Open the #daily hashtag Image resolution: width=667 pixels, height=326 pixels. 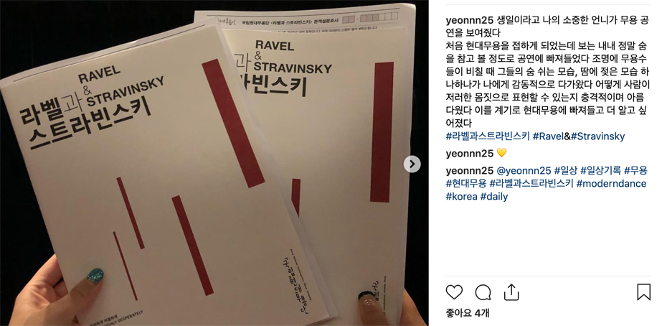494,197
